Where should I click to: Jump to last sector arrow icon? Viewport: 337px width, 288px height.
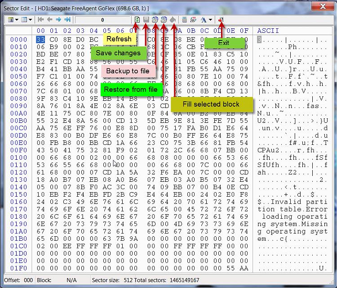click(67, 20)
